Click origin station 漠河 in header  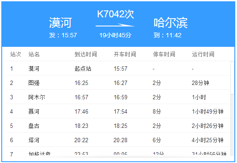point(60,23)
